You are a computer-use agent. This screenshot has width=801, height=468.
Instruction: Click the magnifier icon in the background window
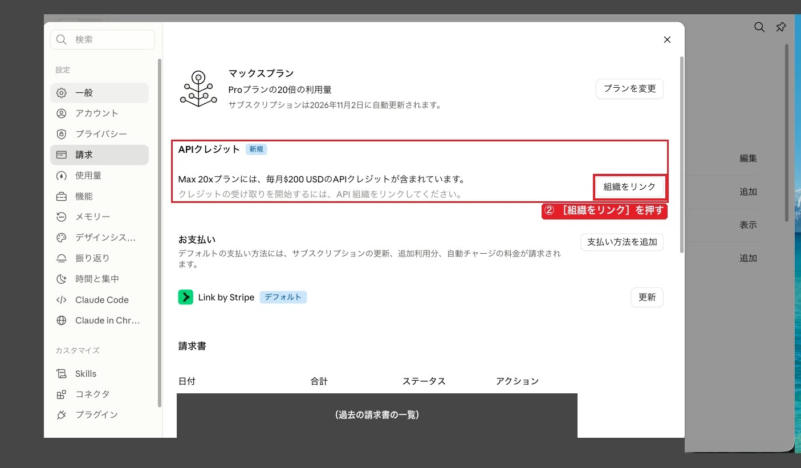[x=759, y=27]
